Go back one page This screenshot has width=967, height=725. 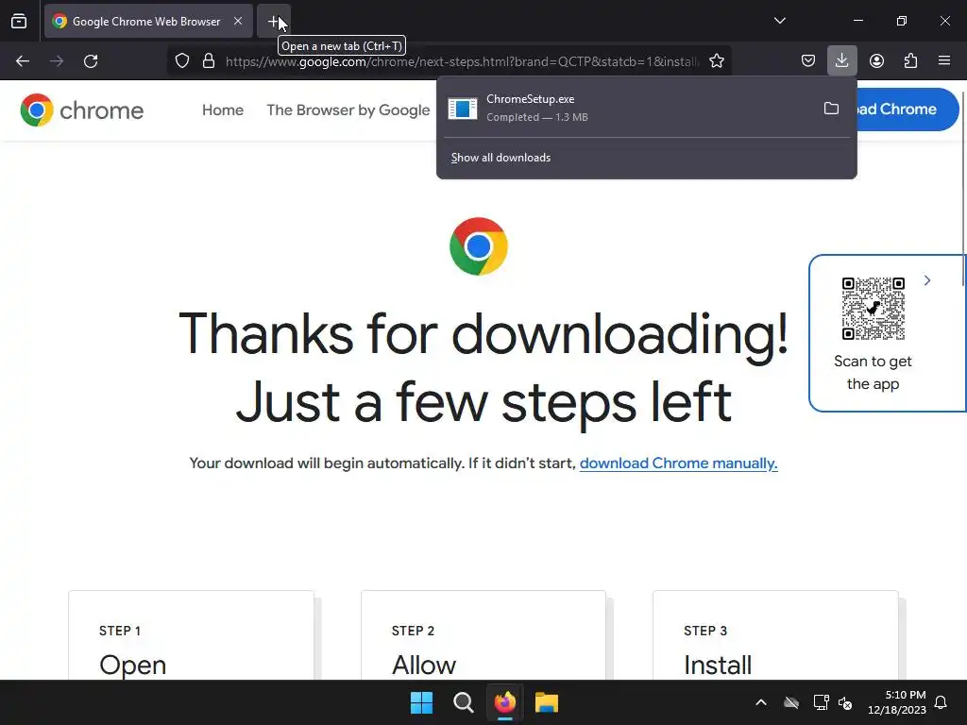(x=23, y=61)
